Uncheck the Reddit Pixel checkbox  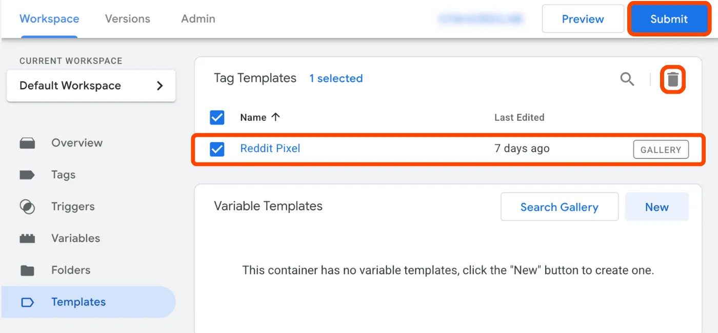pyautogui.click(x=217, y=149)
